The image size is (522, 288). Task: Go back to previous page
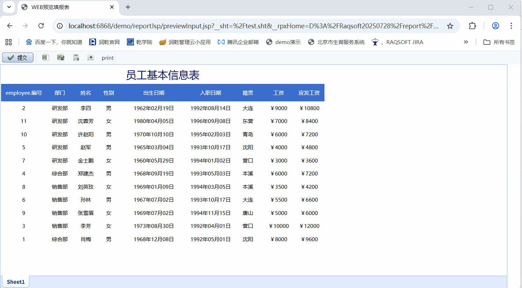coord(10,26)
